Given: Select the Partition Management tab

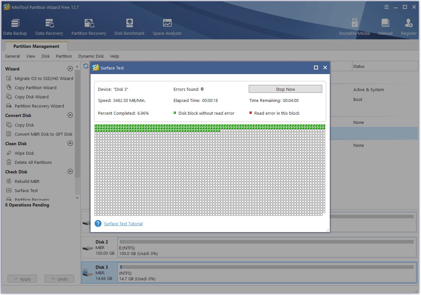Looking at the screenshot, I should 36,46.
